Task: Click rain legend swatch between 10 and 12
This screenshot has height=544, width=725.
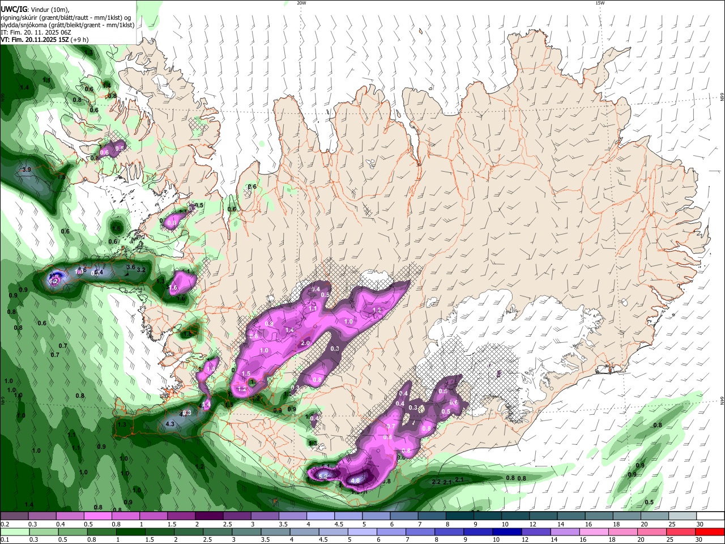Action: tap(507, 532)
